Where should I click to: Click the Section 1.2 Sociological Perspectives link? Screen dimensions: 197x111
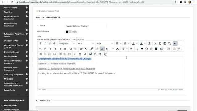pyautogui.click(x=66, y=68)
